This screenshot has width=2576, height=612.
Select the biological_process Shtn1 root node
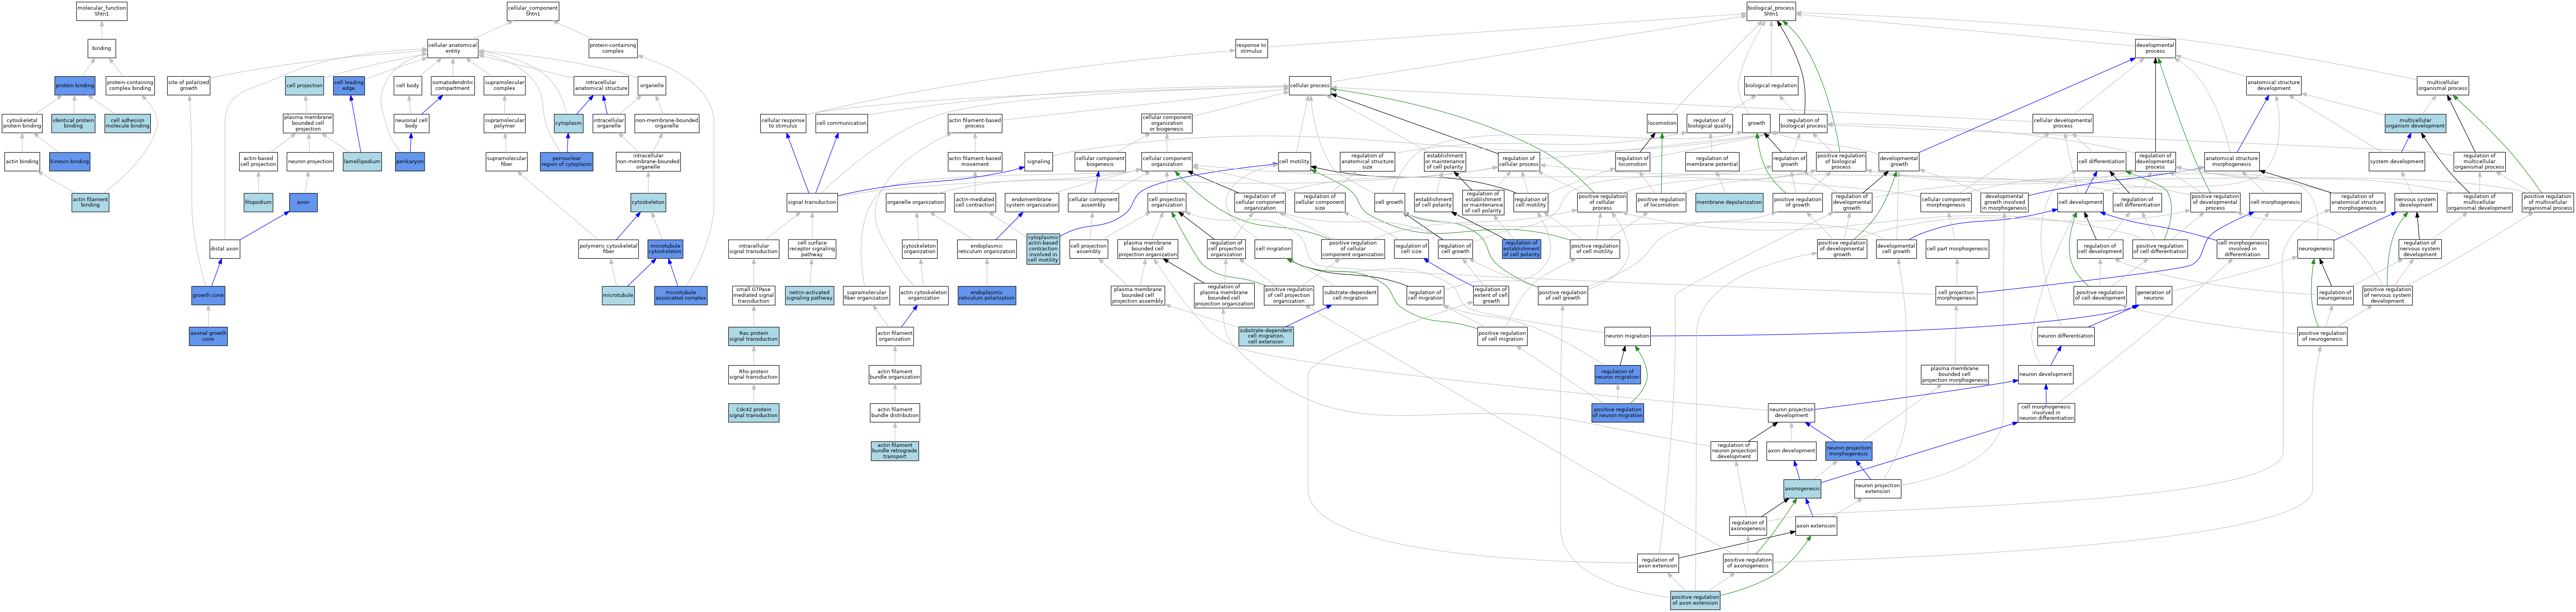click(x=1771, y=11)
